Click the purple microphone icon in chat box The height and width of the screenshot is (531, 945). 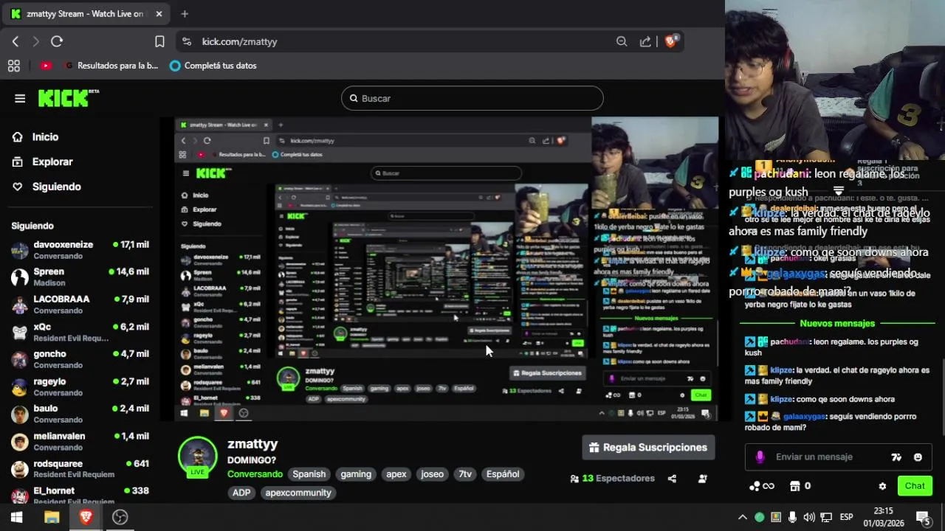[x=760, y=457]
